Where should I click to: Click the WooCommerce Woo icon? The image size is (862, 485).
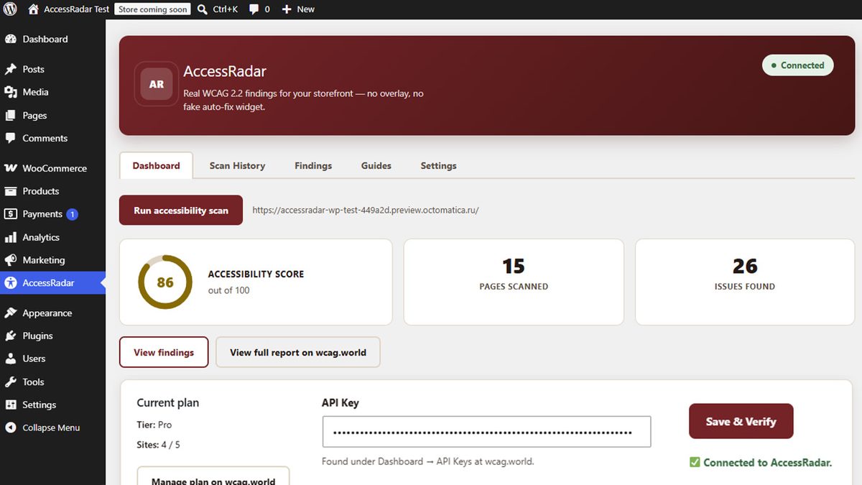10,168
